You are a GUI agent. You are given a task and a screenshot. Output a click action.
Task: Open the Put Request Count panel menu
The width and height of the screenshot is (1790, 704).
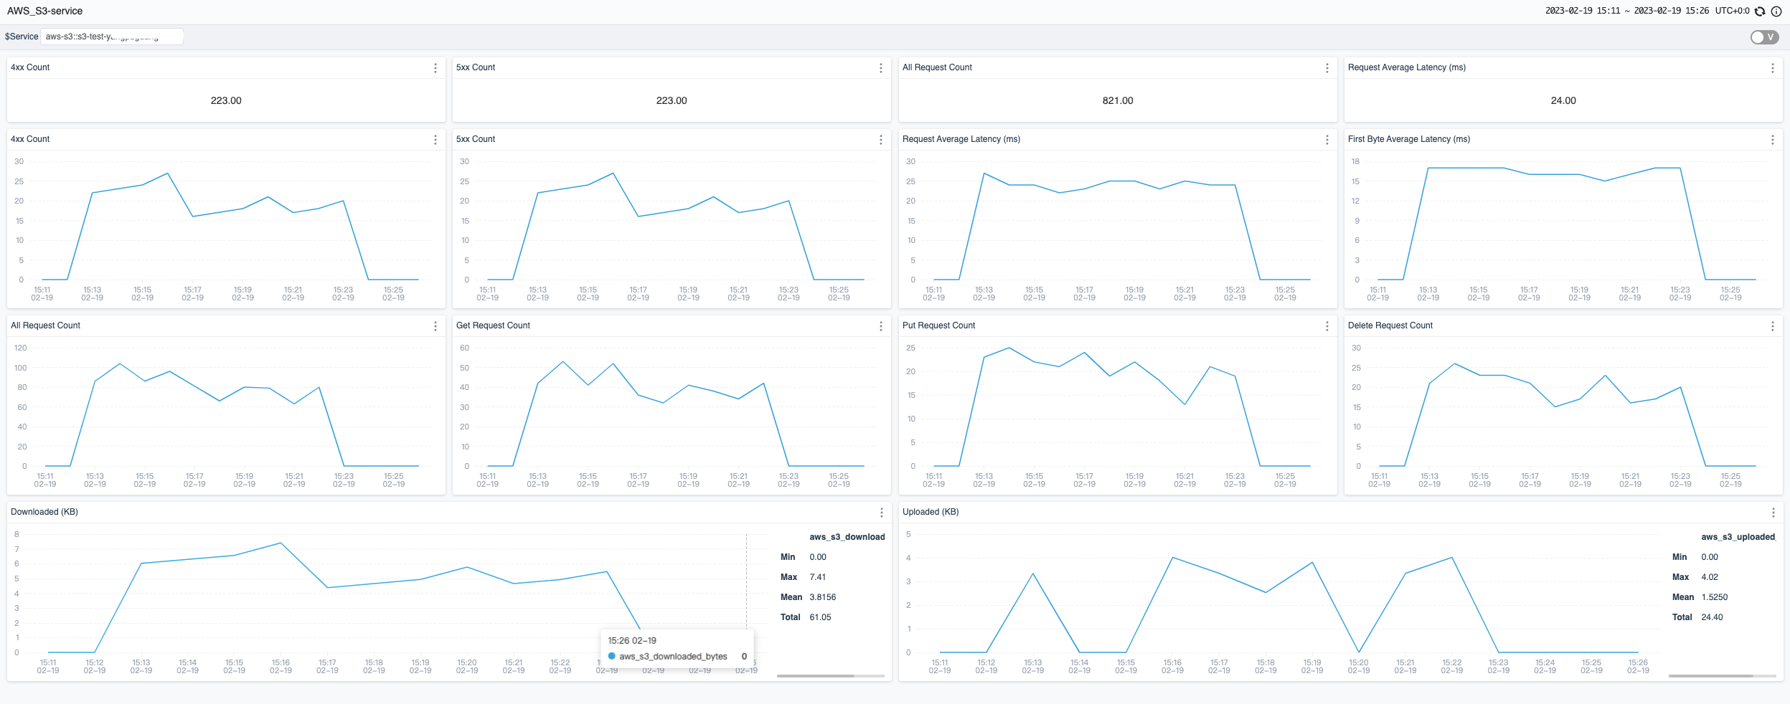(x=1326, y=325)
